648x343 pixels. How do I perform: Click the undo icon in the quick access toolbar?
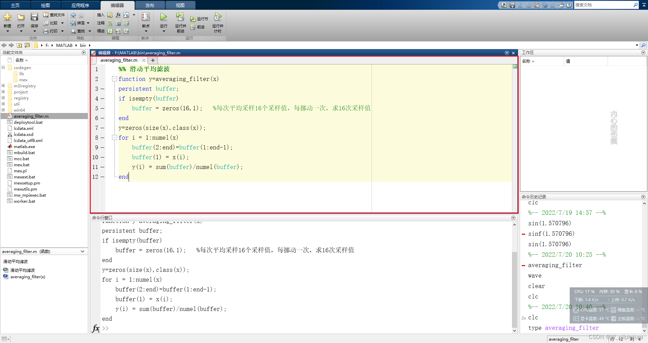click(x=545, y=5)
